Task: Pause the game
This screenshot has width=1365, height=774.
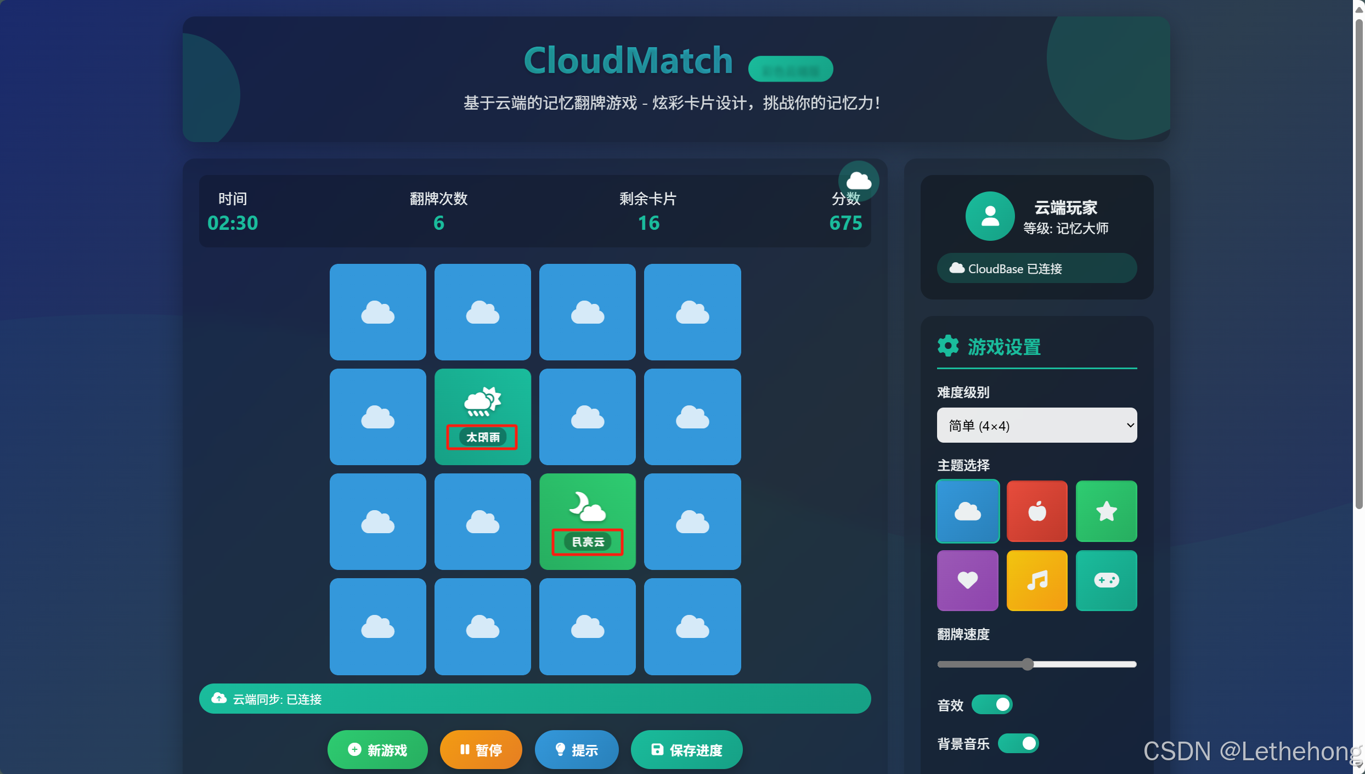Action: pos(481,749)
